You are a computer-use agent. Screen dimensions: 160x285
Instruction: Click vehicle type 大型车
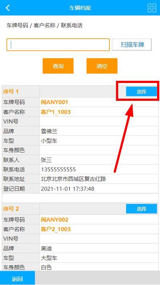coord(49,258)
